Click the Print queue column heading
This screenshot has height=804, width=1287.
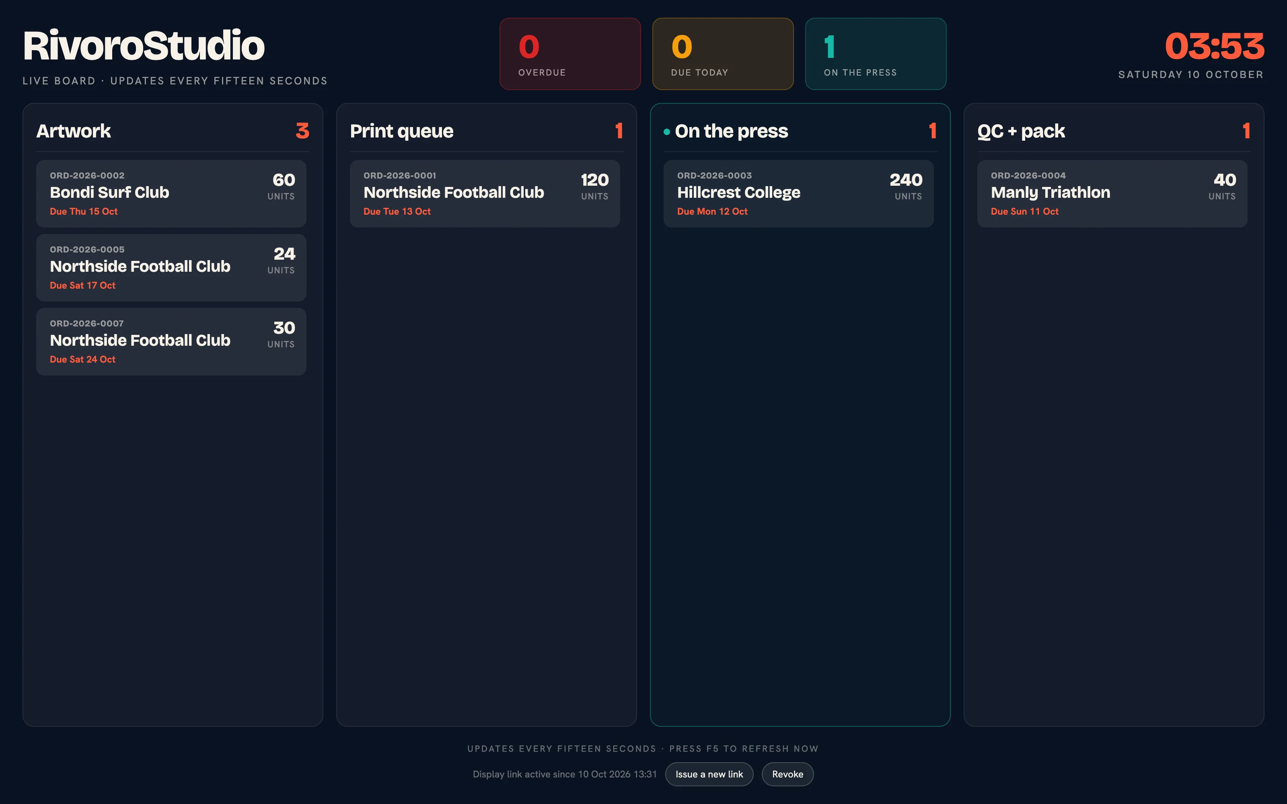click(x=401, y=131)
